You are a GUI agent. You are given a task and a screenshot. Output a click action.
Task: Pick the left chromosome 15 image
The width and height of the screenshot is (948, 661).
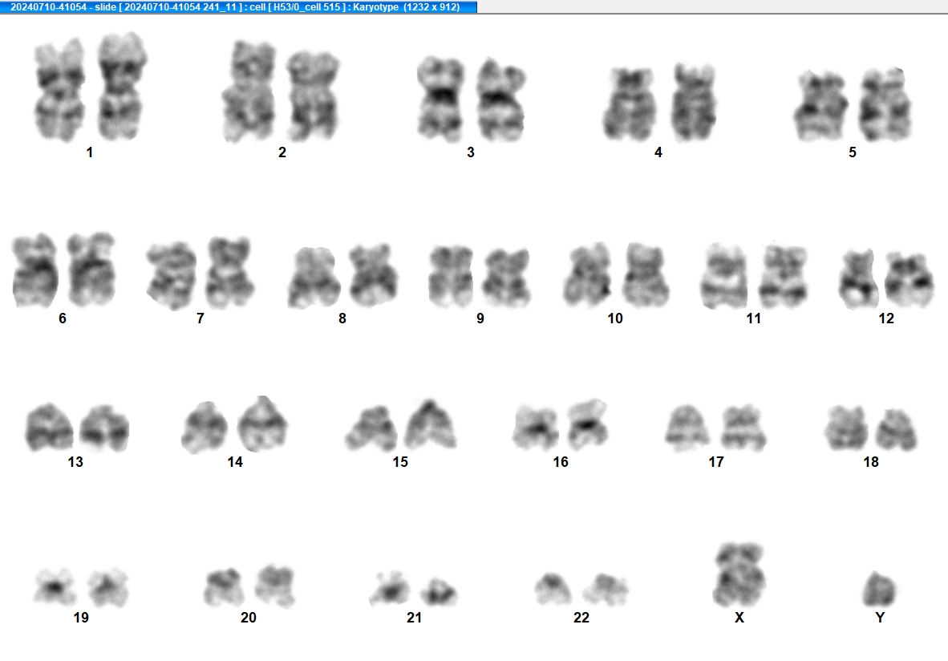tap(371, 428)
